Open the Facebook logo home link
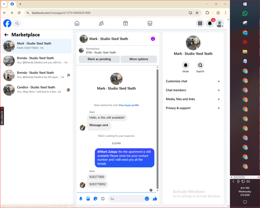The height and width of the screenshot is (208, 260). 7,23
